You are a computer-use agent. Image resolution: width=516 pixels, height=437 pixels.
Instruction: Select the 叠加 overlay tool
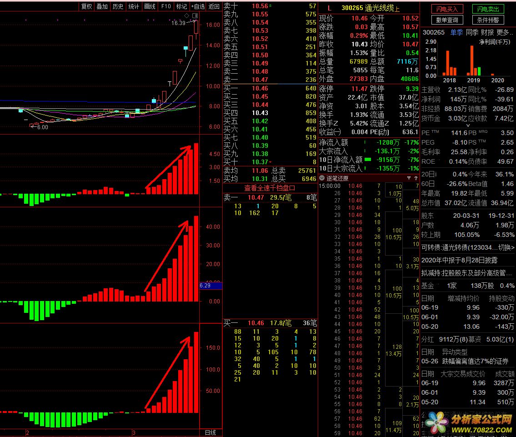tap(102, 6)
